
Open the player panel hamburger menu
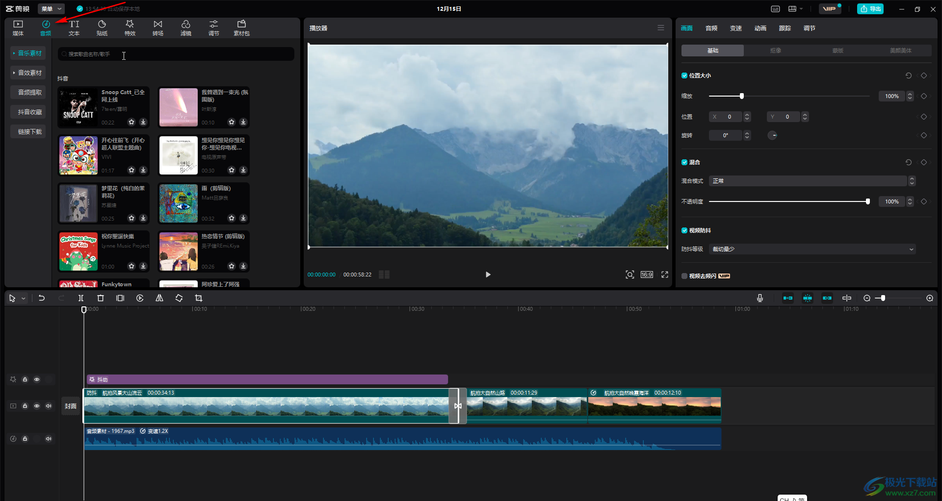click(x=661, y=28)
